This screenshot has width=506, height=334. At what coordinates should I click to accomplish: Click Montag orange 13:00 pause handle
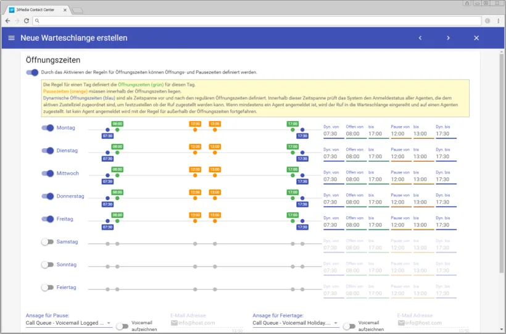click(x=215, y=130)
